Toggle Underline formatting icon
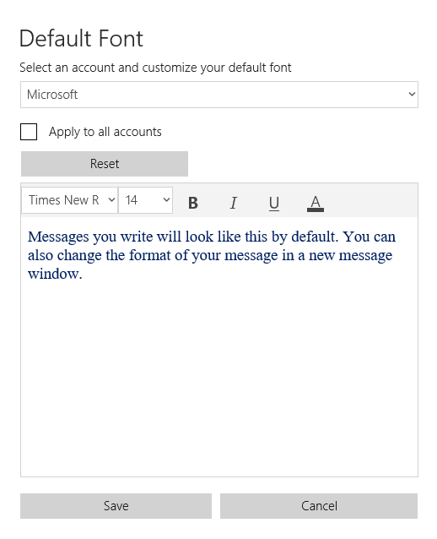437x539 pixels. [274, 203]
